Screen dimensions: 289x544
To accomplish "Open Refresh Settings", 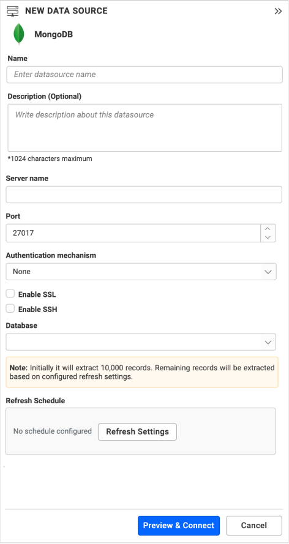I will 137,432.
